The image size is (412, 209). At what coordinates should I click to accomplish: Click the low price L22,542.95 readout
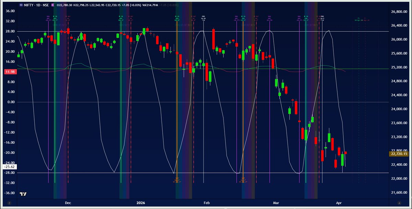[97, 5]
